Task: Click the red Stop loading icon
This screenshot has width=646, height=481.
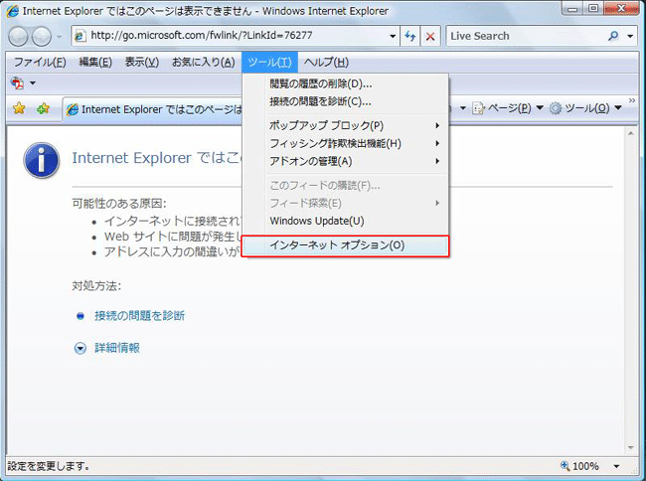Action: [x=430, y=36]
